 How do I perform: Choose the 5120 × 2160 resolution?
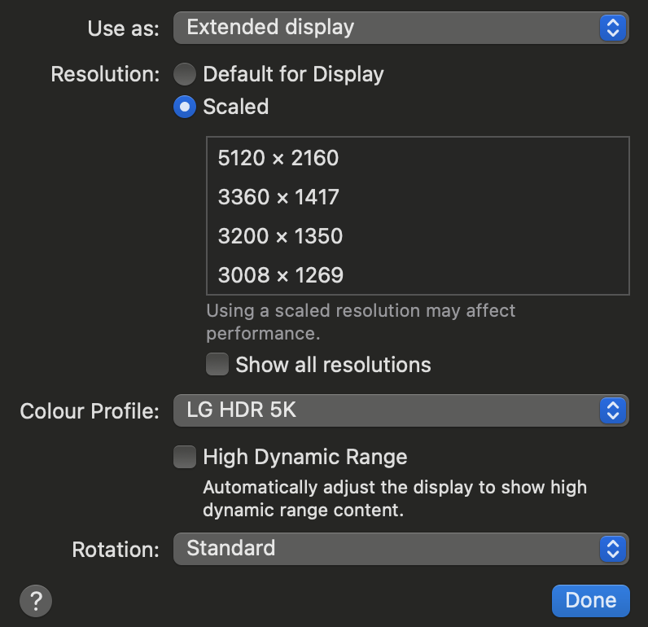278,158
